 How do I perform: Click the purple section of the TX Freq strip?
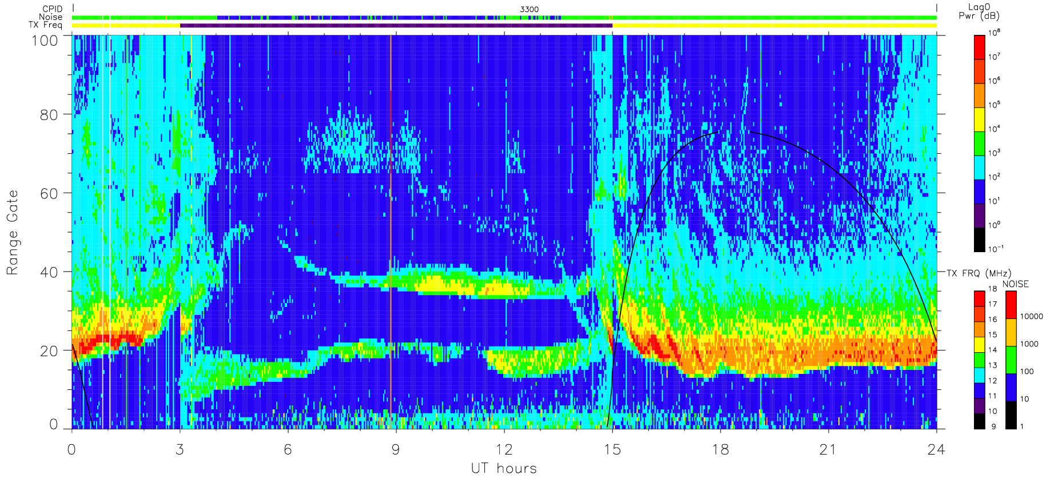click(x=396, y=25)
